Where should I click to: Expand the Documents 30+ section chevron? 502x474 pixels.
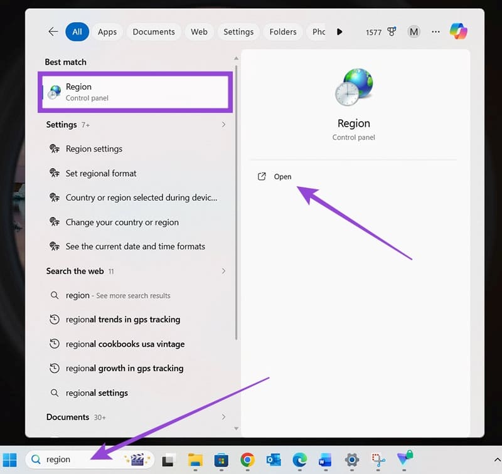[223, 416]
